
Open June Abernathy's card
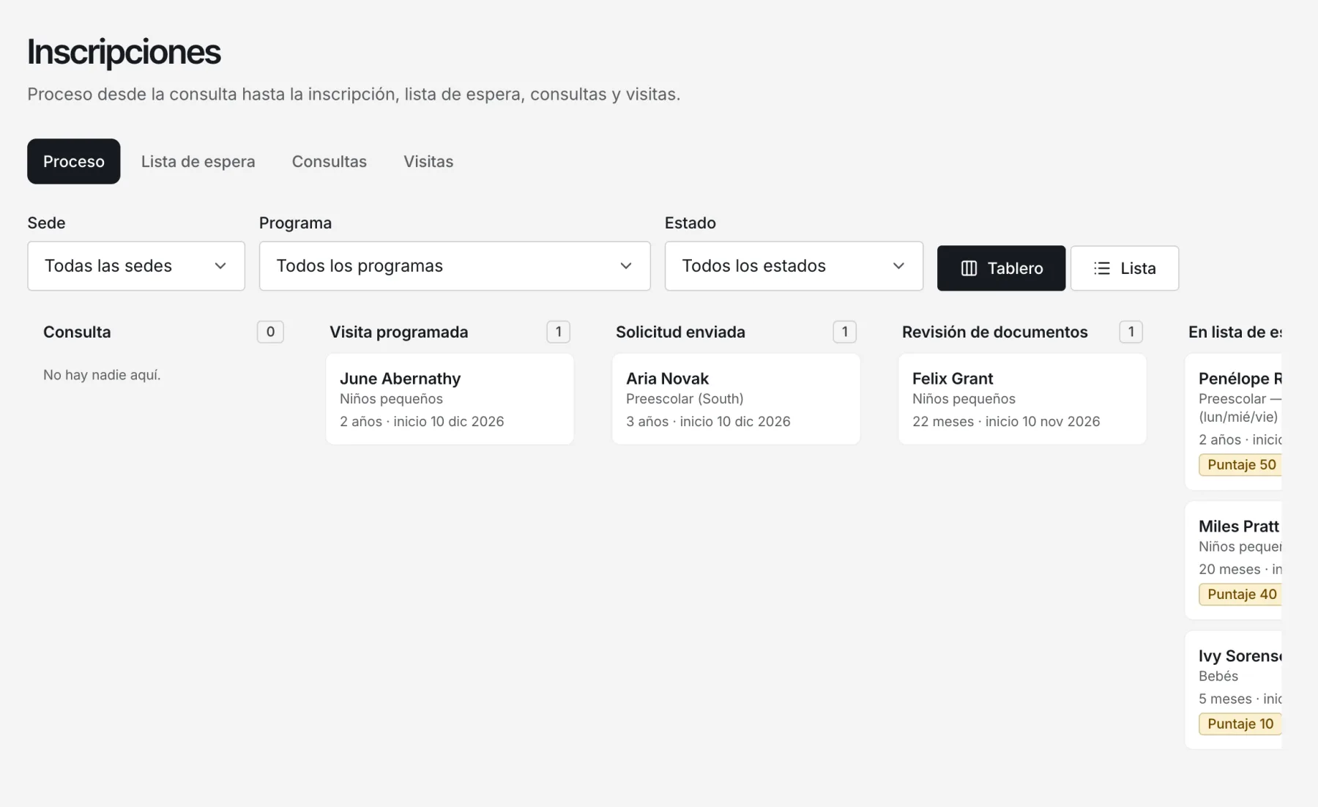point(450,399)
